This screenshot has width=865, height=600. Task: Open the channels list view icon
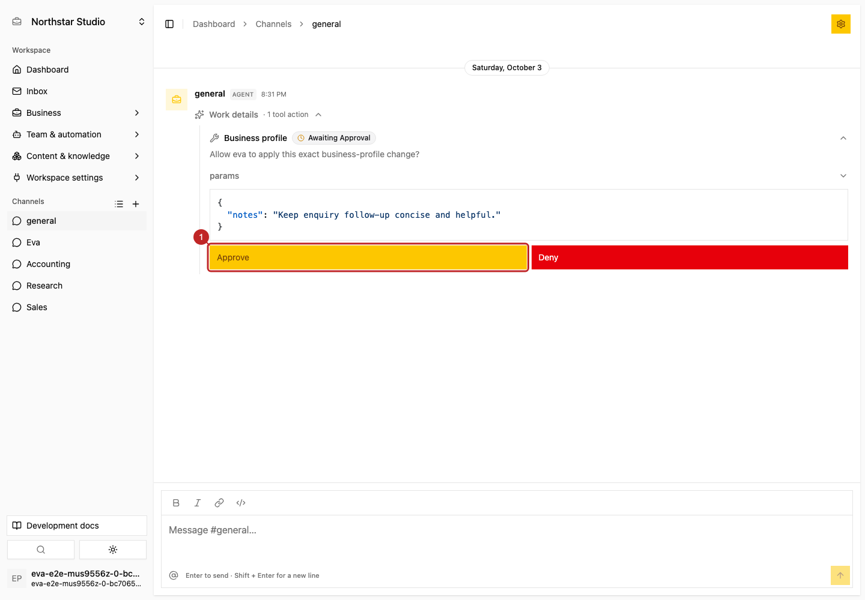[x=119, y=204]
